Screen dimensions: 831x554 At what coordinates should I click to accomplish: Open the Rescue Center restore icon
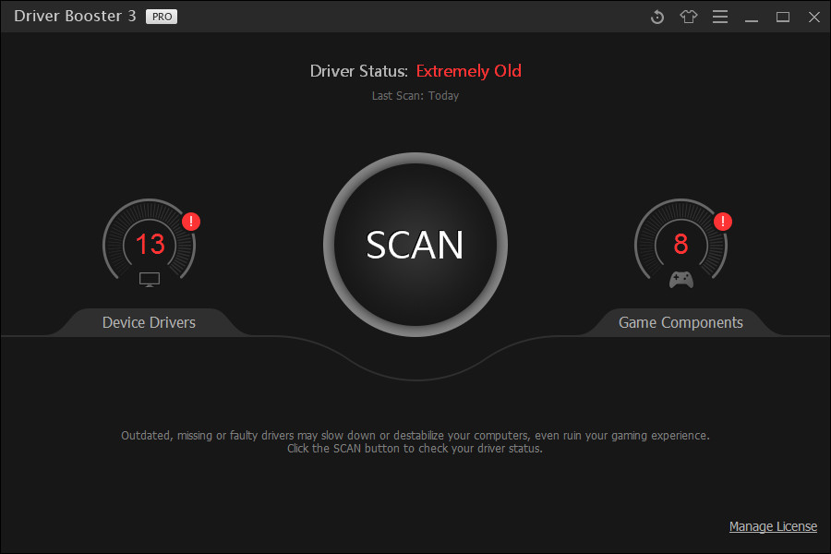(656, 17)
